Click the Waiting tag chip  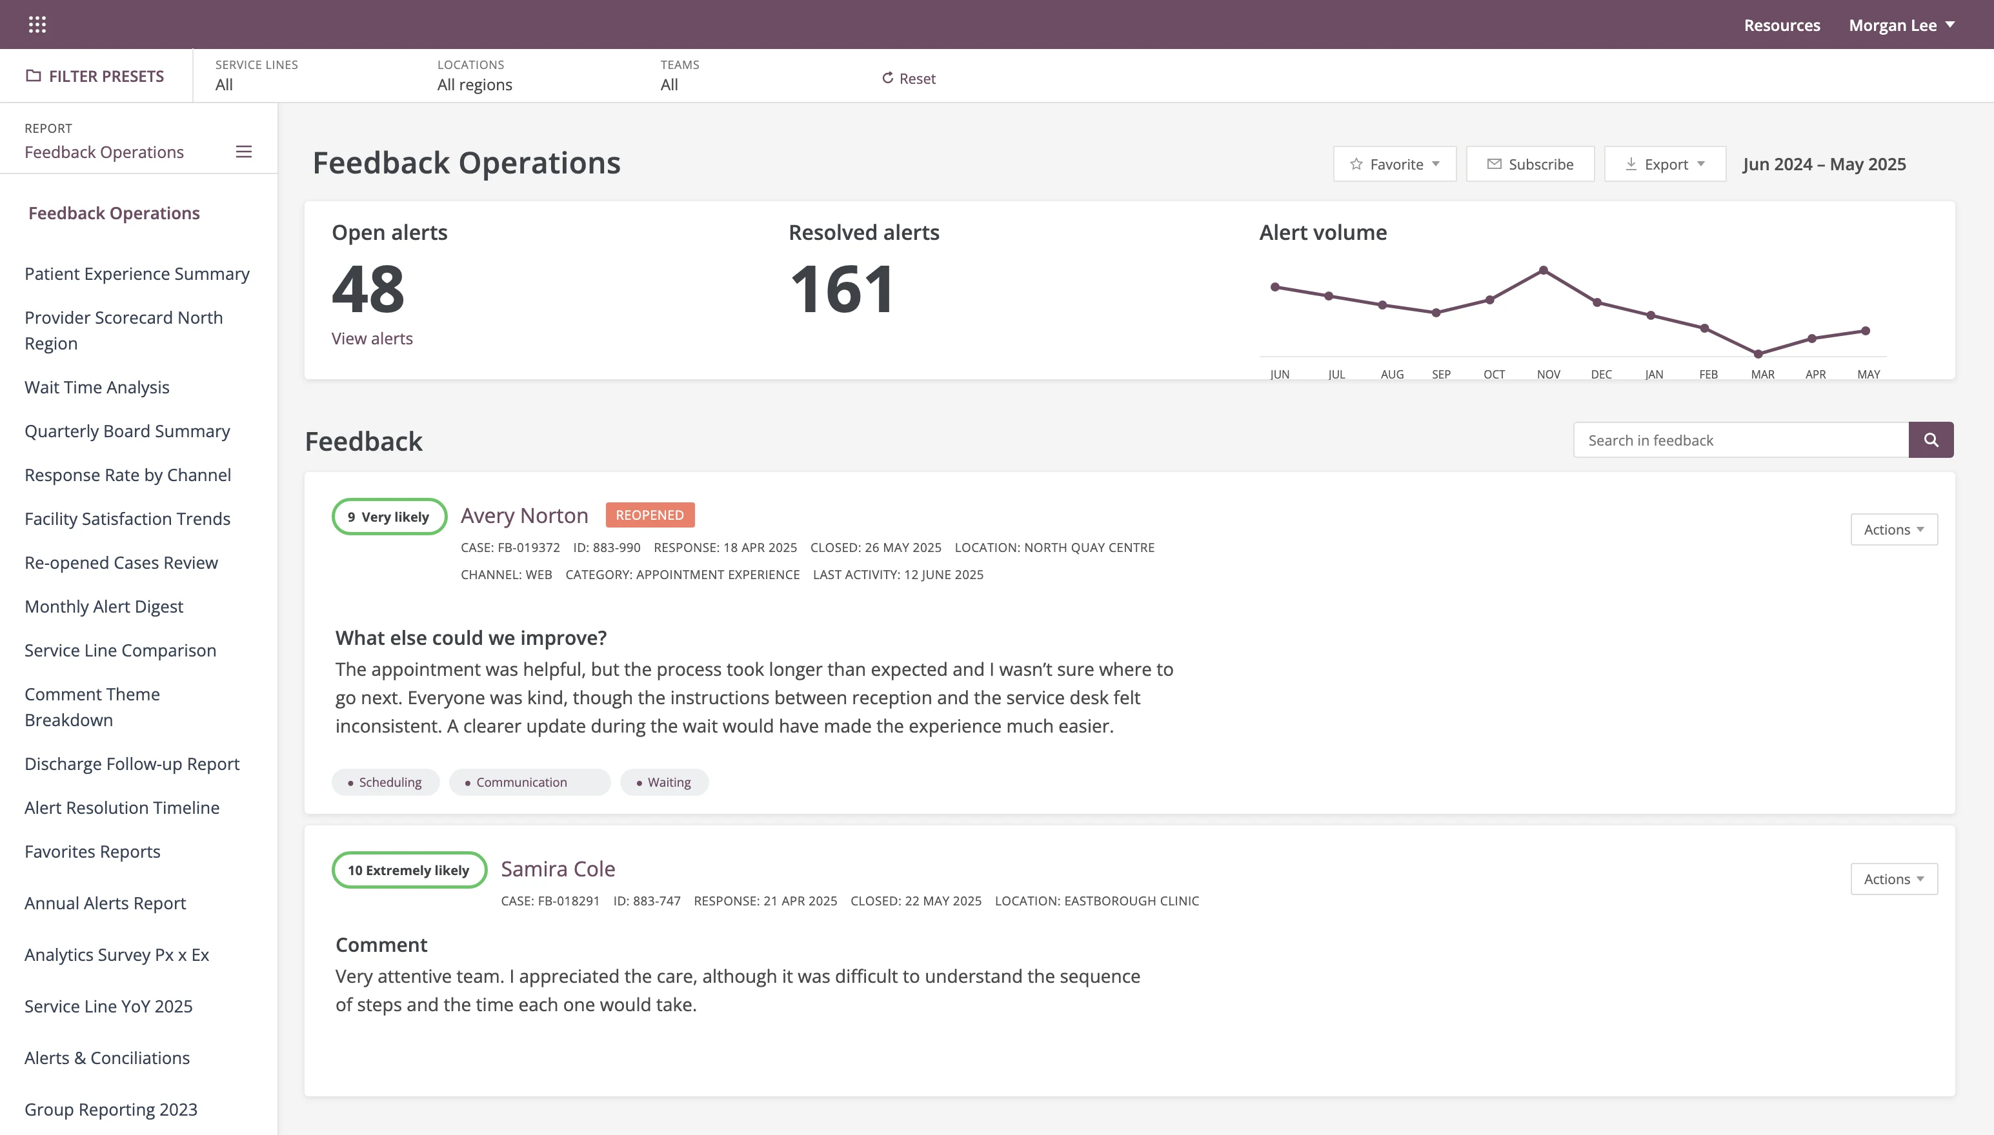coord(663,783)
